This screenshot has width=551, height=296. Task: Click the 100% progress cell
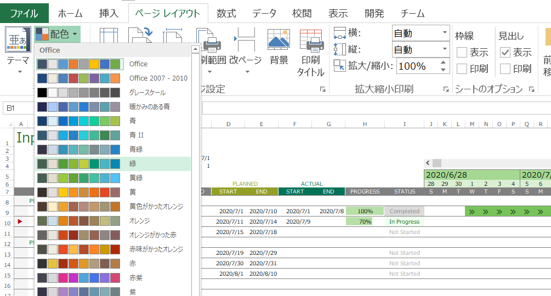365,211
